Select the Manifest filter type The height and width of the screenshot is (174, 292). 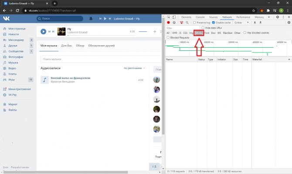click(227, 33)
